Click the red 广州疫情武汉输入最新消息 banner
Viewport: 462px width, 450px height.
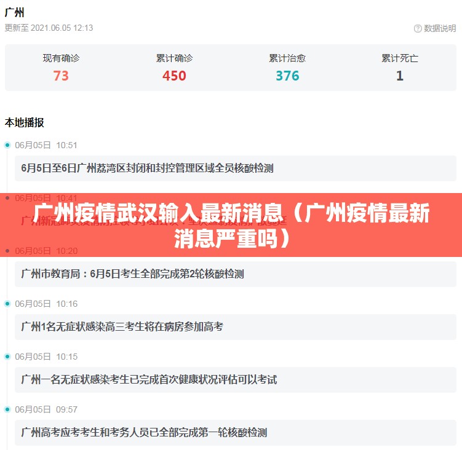(x=231, y=225)
